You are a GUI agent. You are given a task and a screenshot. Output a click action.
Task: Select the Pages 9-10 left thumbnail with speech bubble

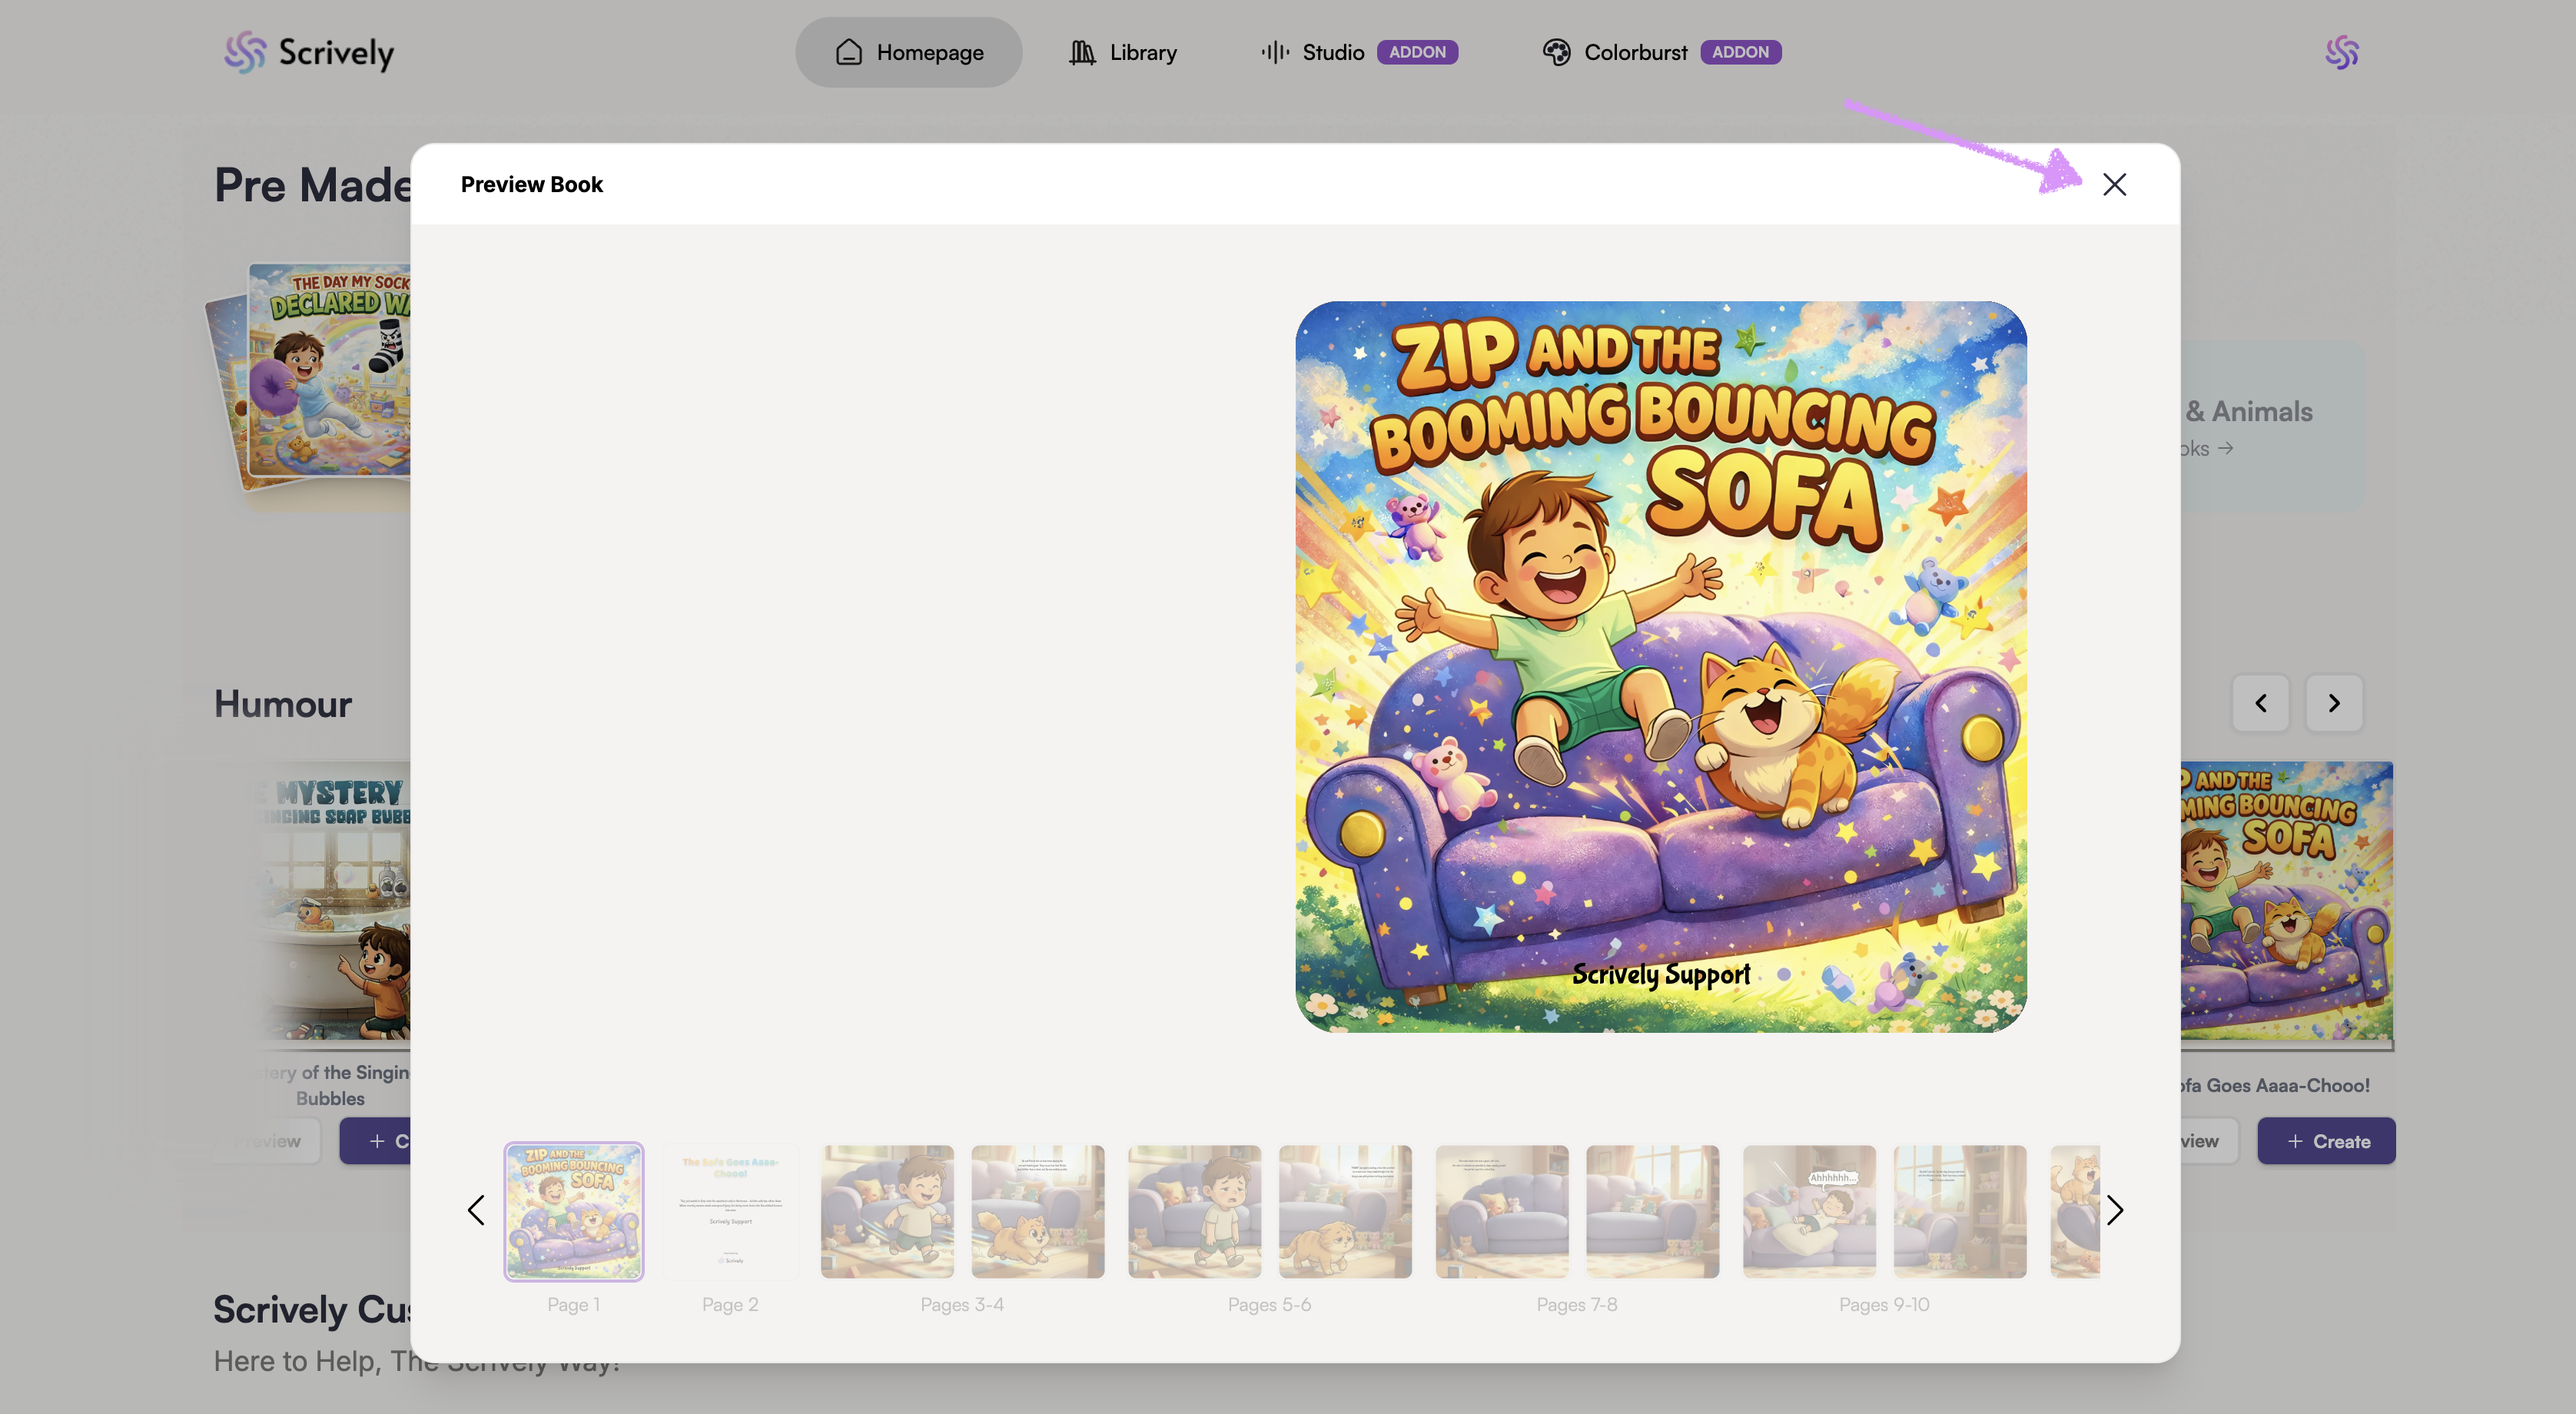1809,1211
